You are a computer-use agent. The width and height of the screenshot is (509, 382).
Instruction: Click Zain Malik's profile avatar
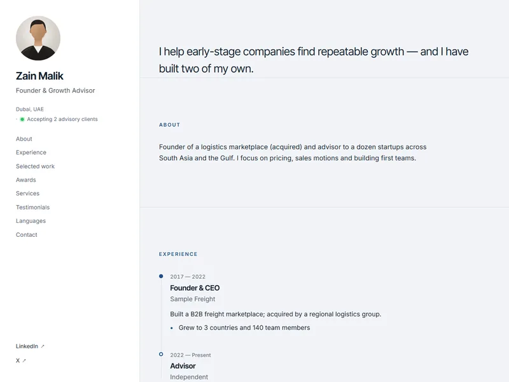coord(38,38)
